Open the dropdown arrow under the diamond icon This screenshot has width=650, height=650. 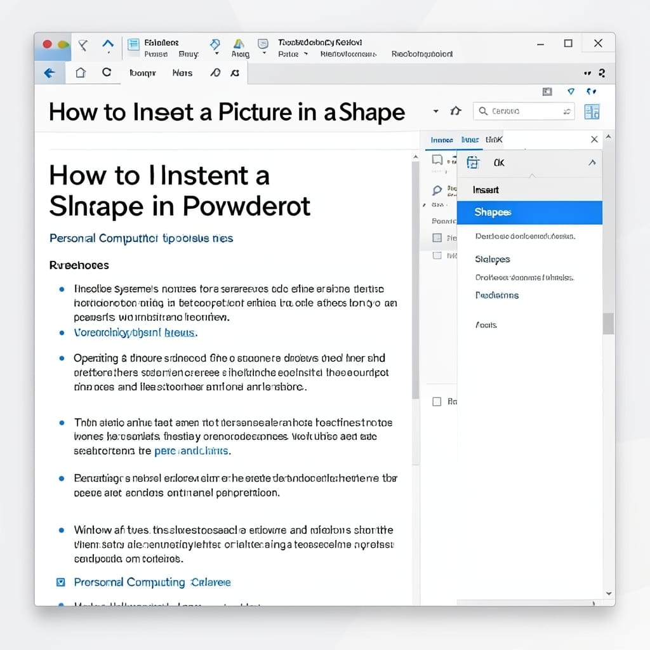pyautogui.click(x=216, y=54)
